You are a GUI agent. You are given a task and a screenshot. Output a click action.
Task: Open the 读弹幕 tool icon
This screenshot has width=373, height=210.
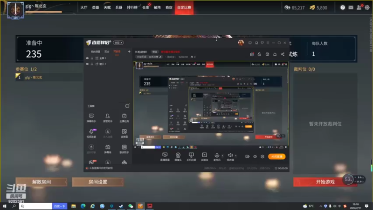click(124, 133)
